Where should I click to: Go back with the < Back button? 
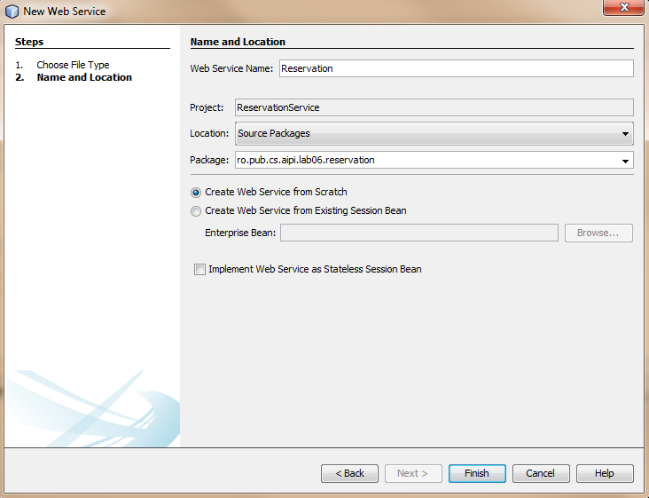point(349,473)
